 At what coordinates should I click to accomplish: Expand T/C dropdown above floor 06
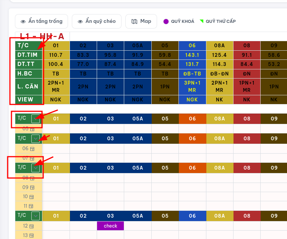[36, 139]
